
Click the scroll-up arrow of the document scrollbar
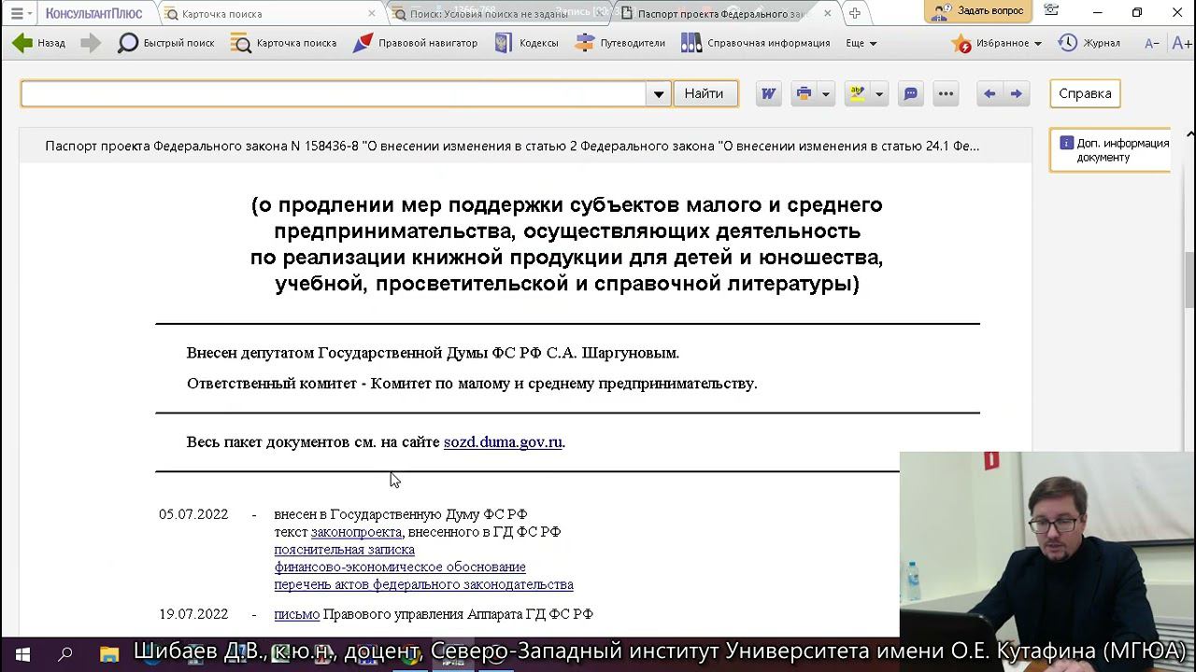click(x=1190, y=134)
